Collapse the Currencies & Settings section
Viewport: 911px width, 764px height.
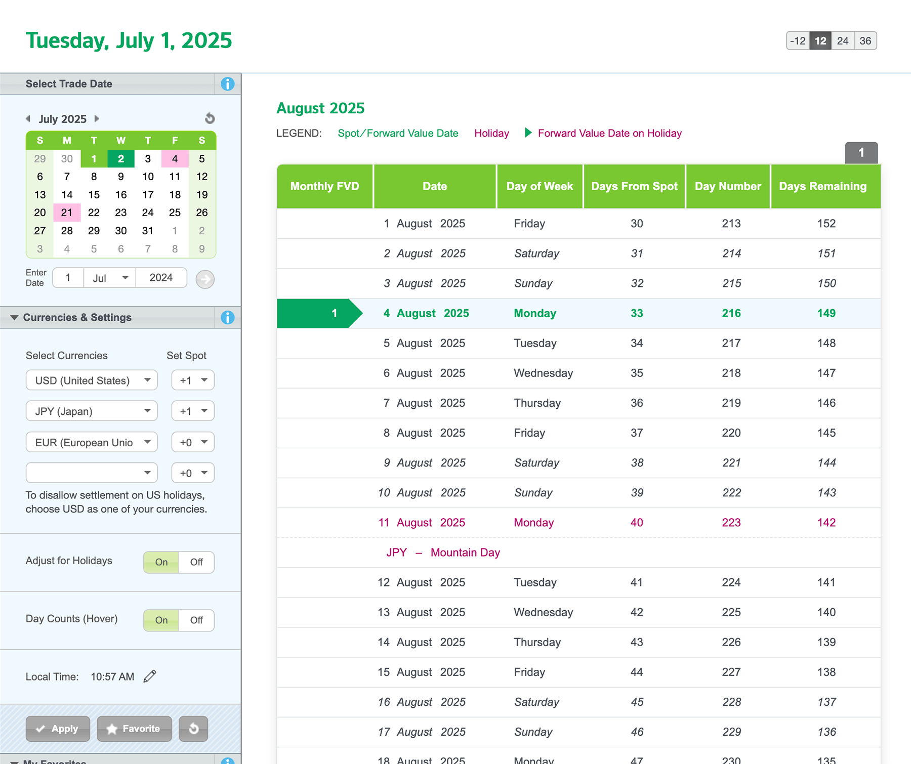pos(14,318)
